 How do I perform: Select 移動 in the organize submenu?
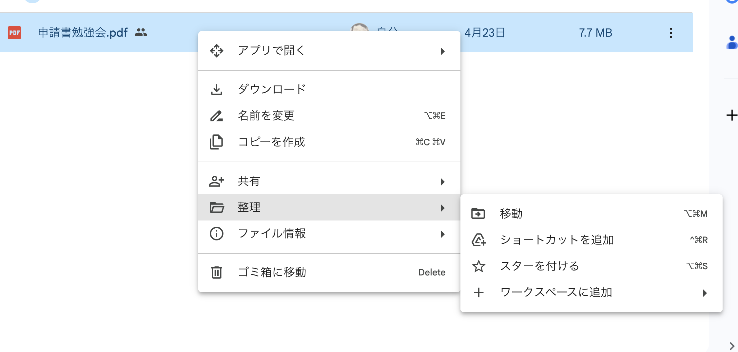pyautogui.click(x=511, y=214)
